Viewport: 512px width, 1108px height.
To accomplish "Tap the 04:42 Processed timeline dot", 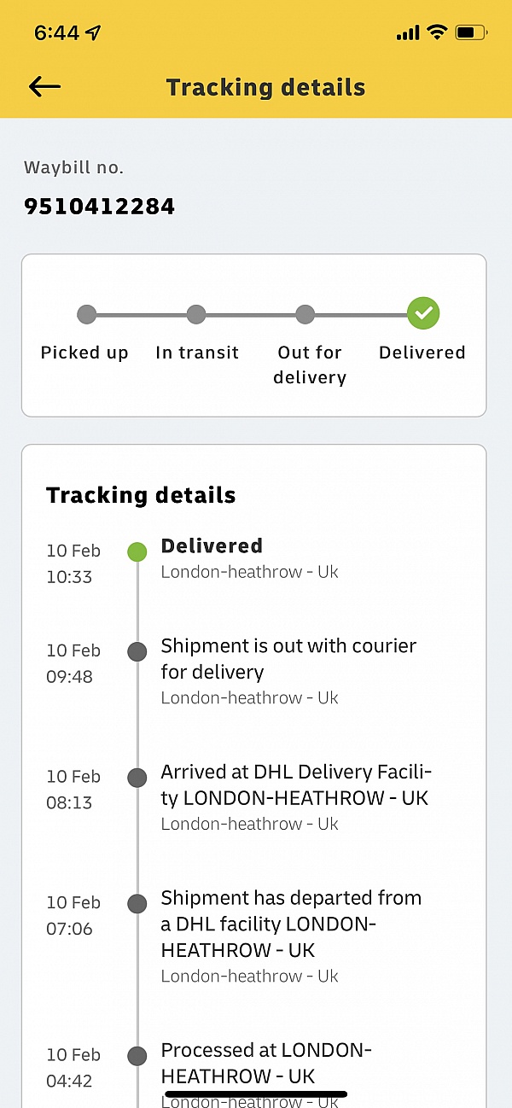I will [137, 1056].
